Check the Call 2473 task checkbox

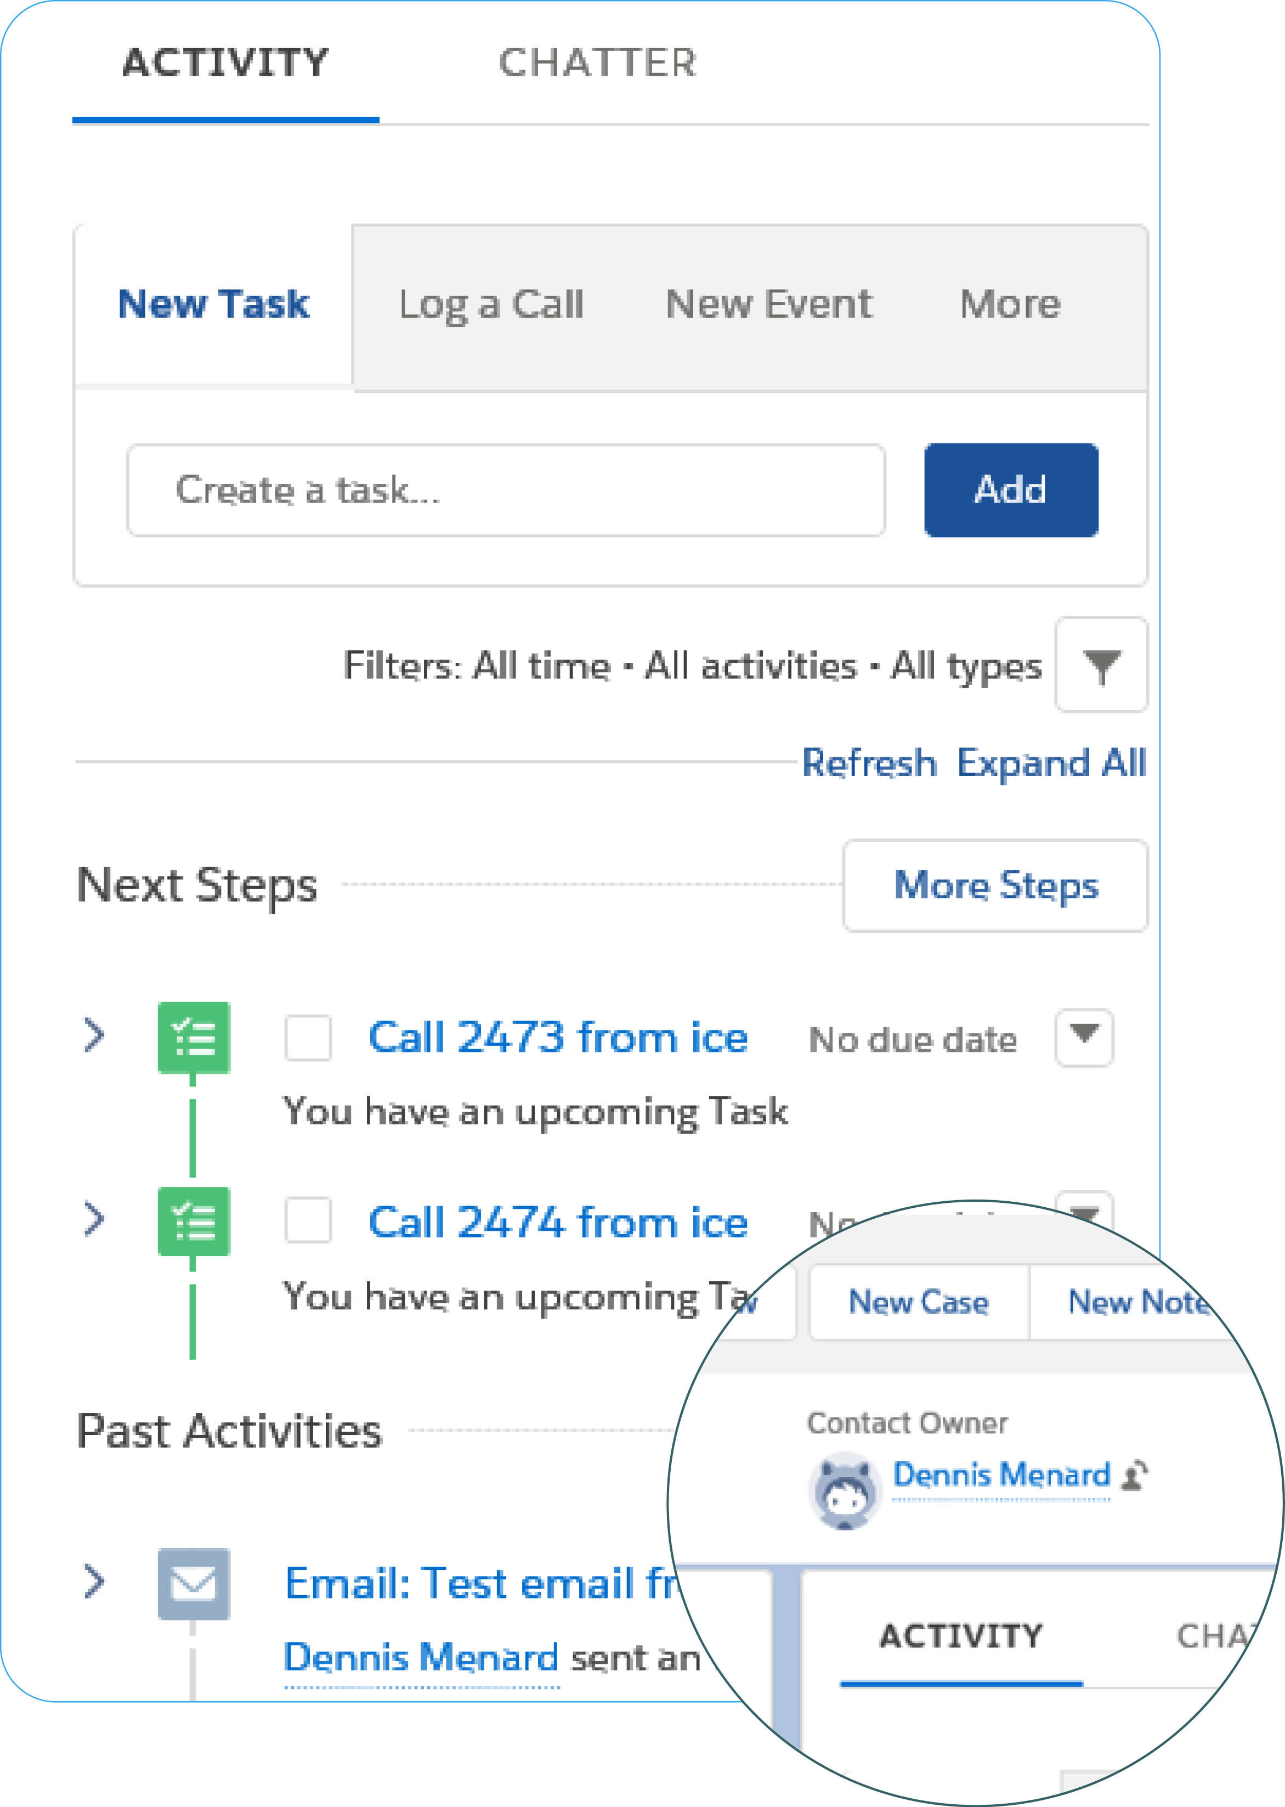point(308,1037)
